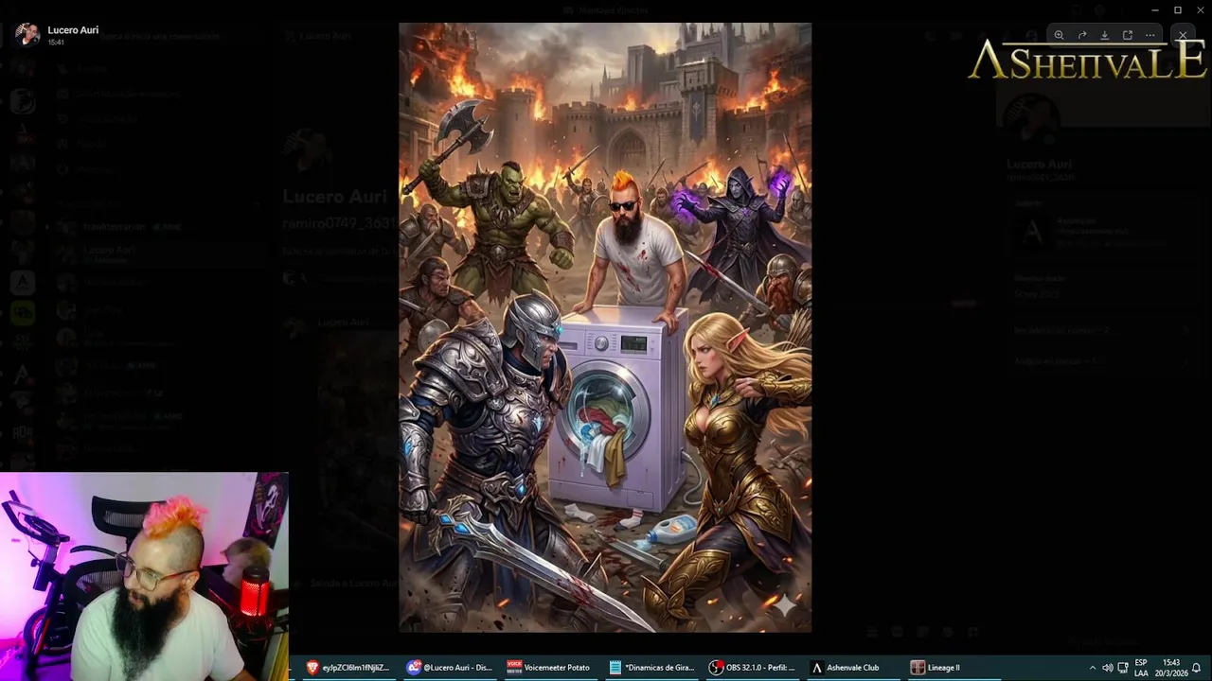
Task: Forward the image using the arrow icon
Action: point(1081,35)
